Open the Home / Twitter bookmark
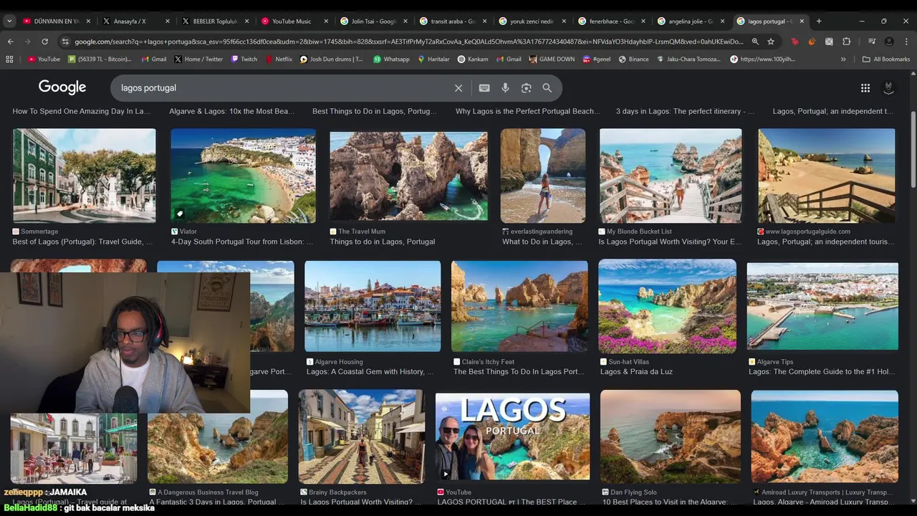This screenshot has height=516, width=917. (198, 59)
